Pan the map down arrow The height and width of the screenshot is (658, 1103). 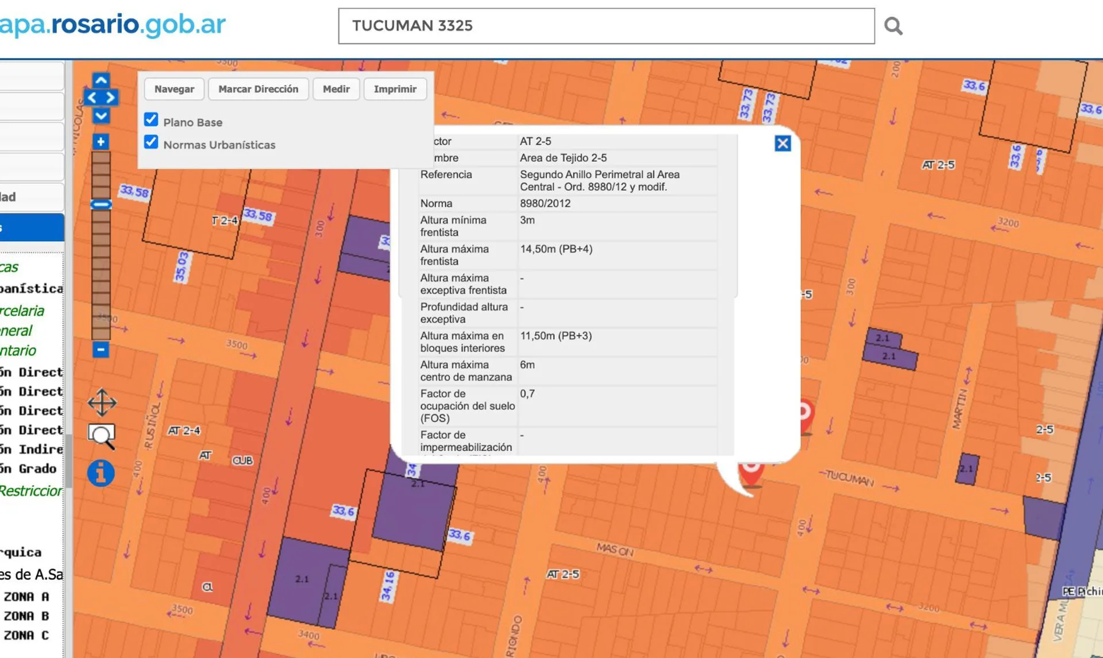[x=101, y=116]
